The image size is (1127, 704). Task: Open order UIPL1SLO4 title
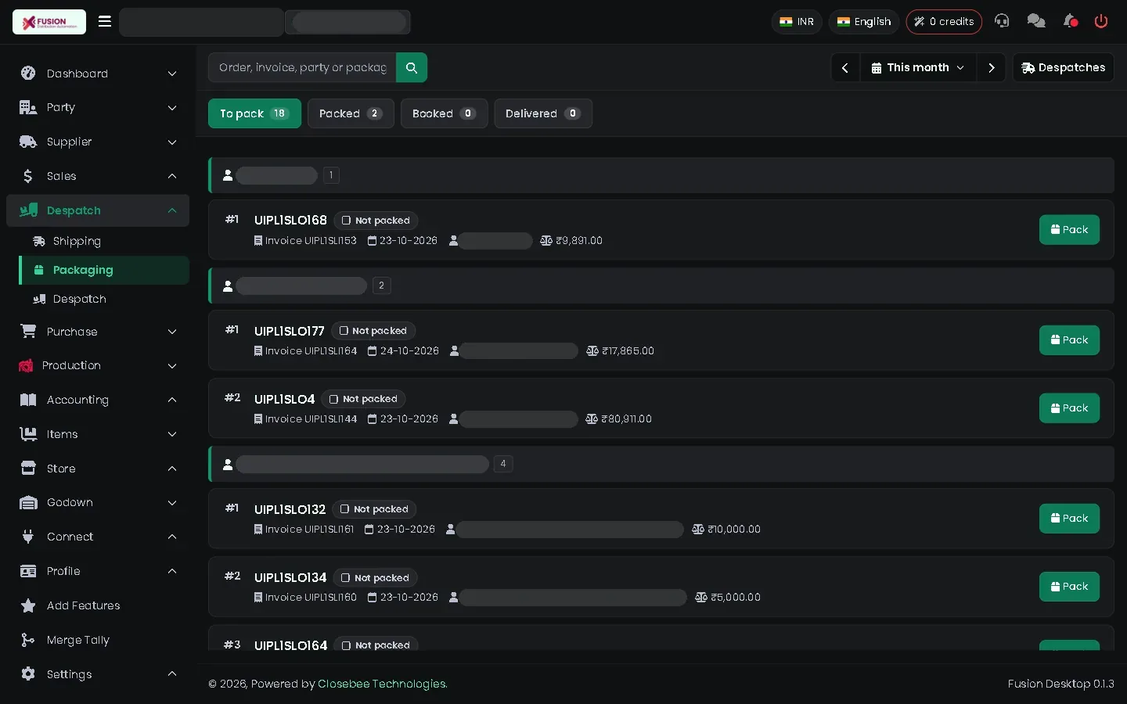[x=285, y=399]
